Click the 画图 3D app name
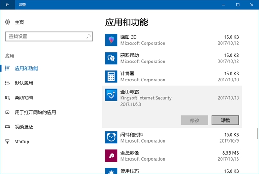 129,37
